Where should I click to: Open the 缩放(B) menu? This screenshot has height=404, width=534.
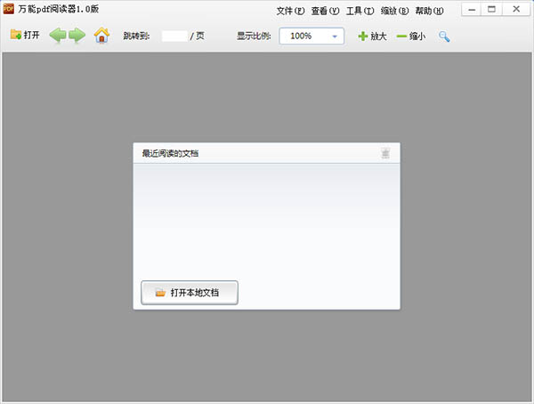394,12
